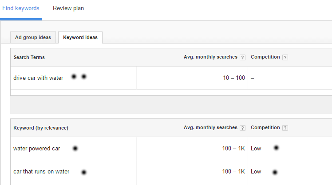This screenshot has width=332, height=185.
Task: Open help icon for Search Terms table's Avg. monthly searches
Action: 242,57
